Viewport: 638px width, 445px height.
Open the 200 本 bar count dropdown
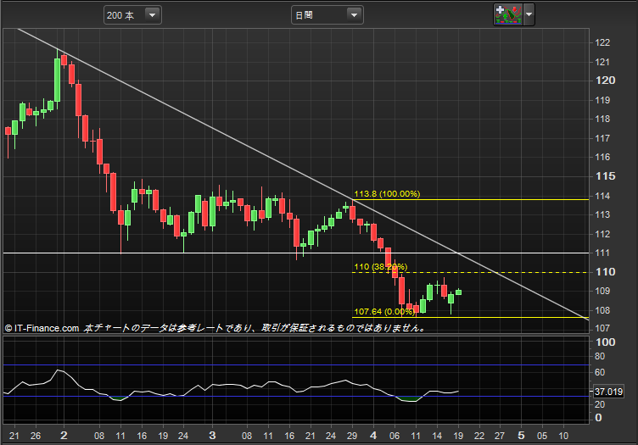(x=132, y=15)
